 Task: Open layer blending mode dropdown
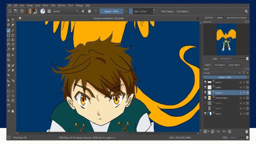(x=222, y=73)
